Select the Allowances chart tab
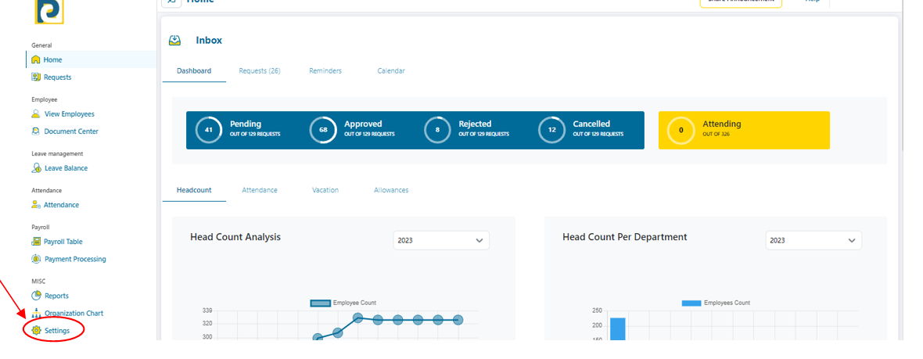The image size is (923, 359). coord(391,190)
